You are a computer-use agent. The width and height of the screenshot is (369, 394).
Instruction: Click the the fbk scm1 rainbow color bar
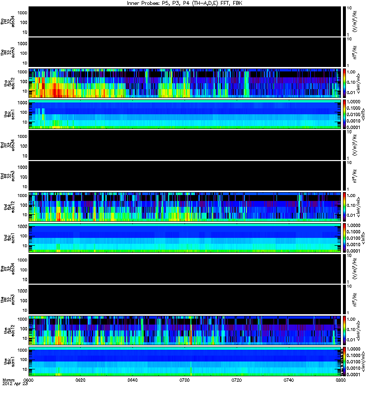pyautogui.click(x=344, y=361)
